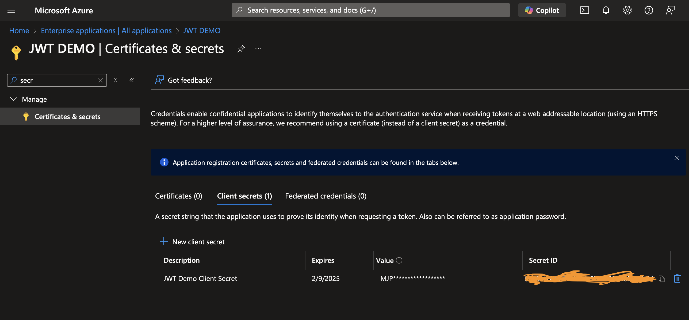Image resolution: width=689 pixels, height=320 pixels.
Task: Switch to the Certificates (0) tab
Action: point(178,196)
